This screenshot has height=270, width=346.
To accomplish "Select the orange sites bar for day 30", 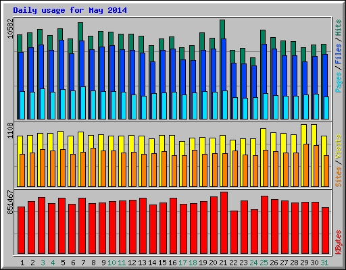I will pyautogui.click(x=316, y=166).
